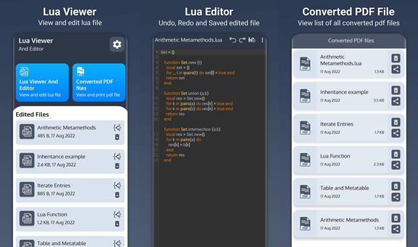Redo edit in Lua Editor
The height and width of the screenshot is (247, 418).
242,40
